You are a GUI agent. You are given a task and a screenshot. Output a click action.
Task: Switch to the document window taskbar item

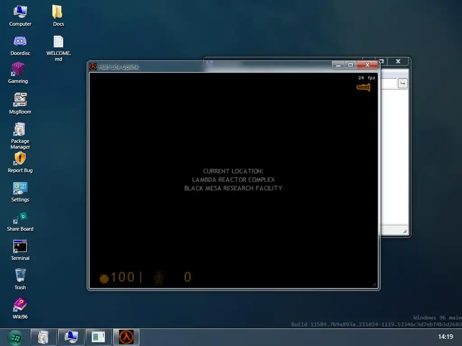pyautogui.click(x=98, y=337)
